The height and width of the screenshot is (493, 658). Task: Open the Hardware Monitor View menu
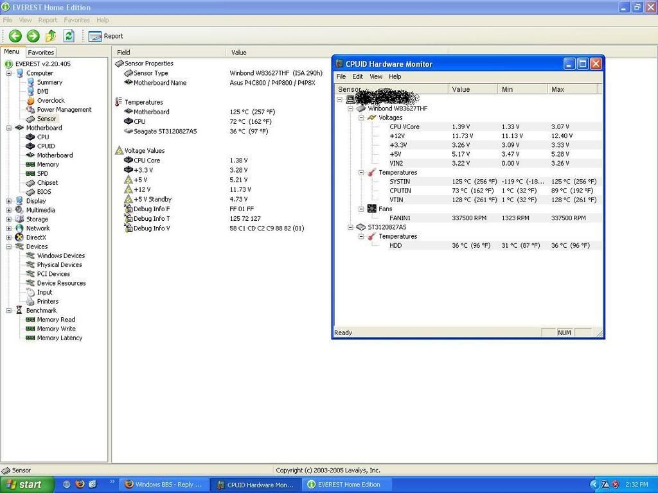[x=376, y=77]
